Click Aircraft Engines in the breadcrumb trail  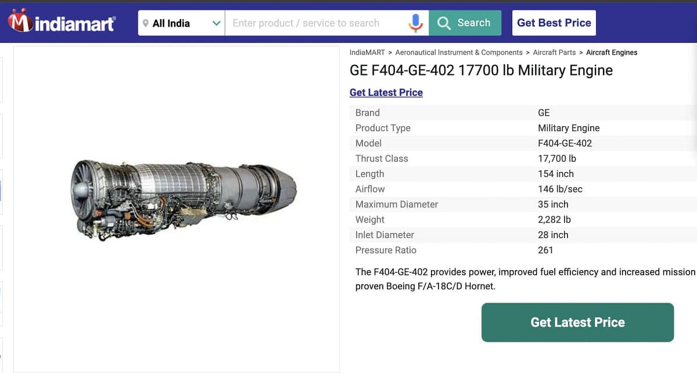click(x=612, y=52)
